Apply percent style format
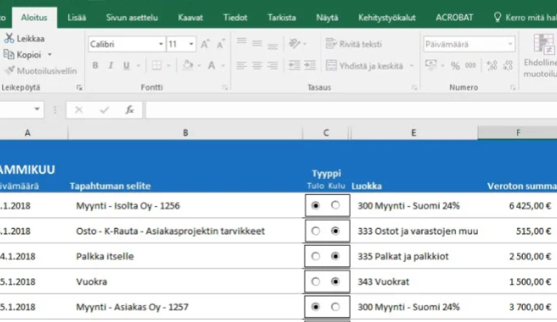This screenshot has width=557, height=322. click(x=455, y=66)
